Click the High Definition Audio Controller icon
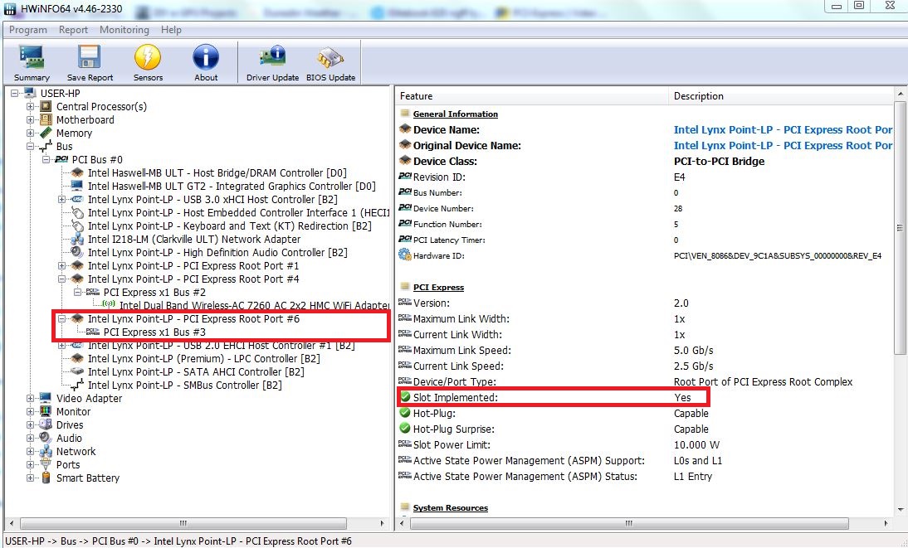908x548 pixels. (x=77, y=252)
